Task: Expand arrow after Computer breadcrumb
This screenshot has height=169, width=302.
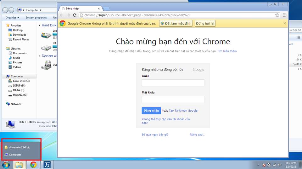Action: coord(41,10)
